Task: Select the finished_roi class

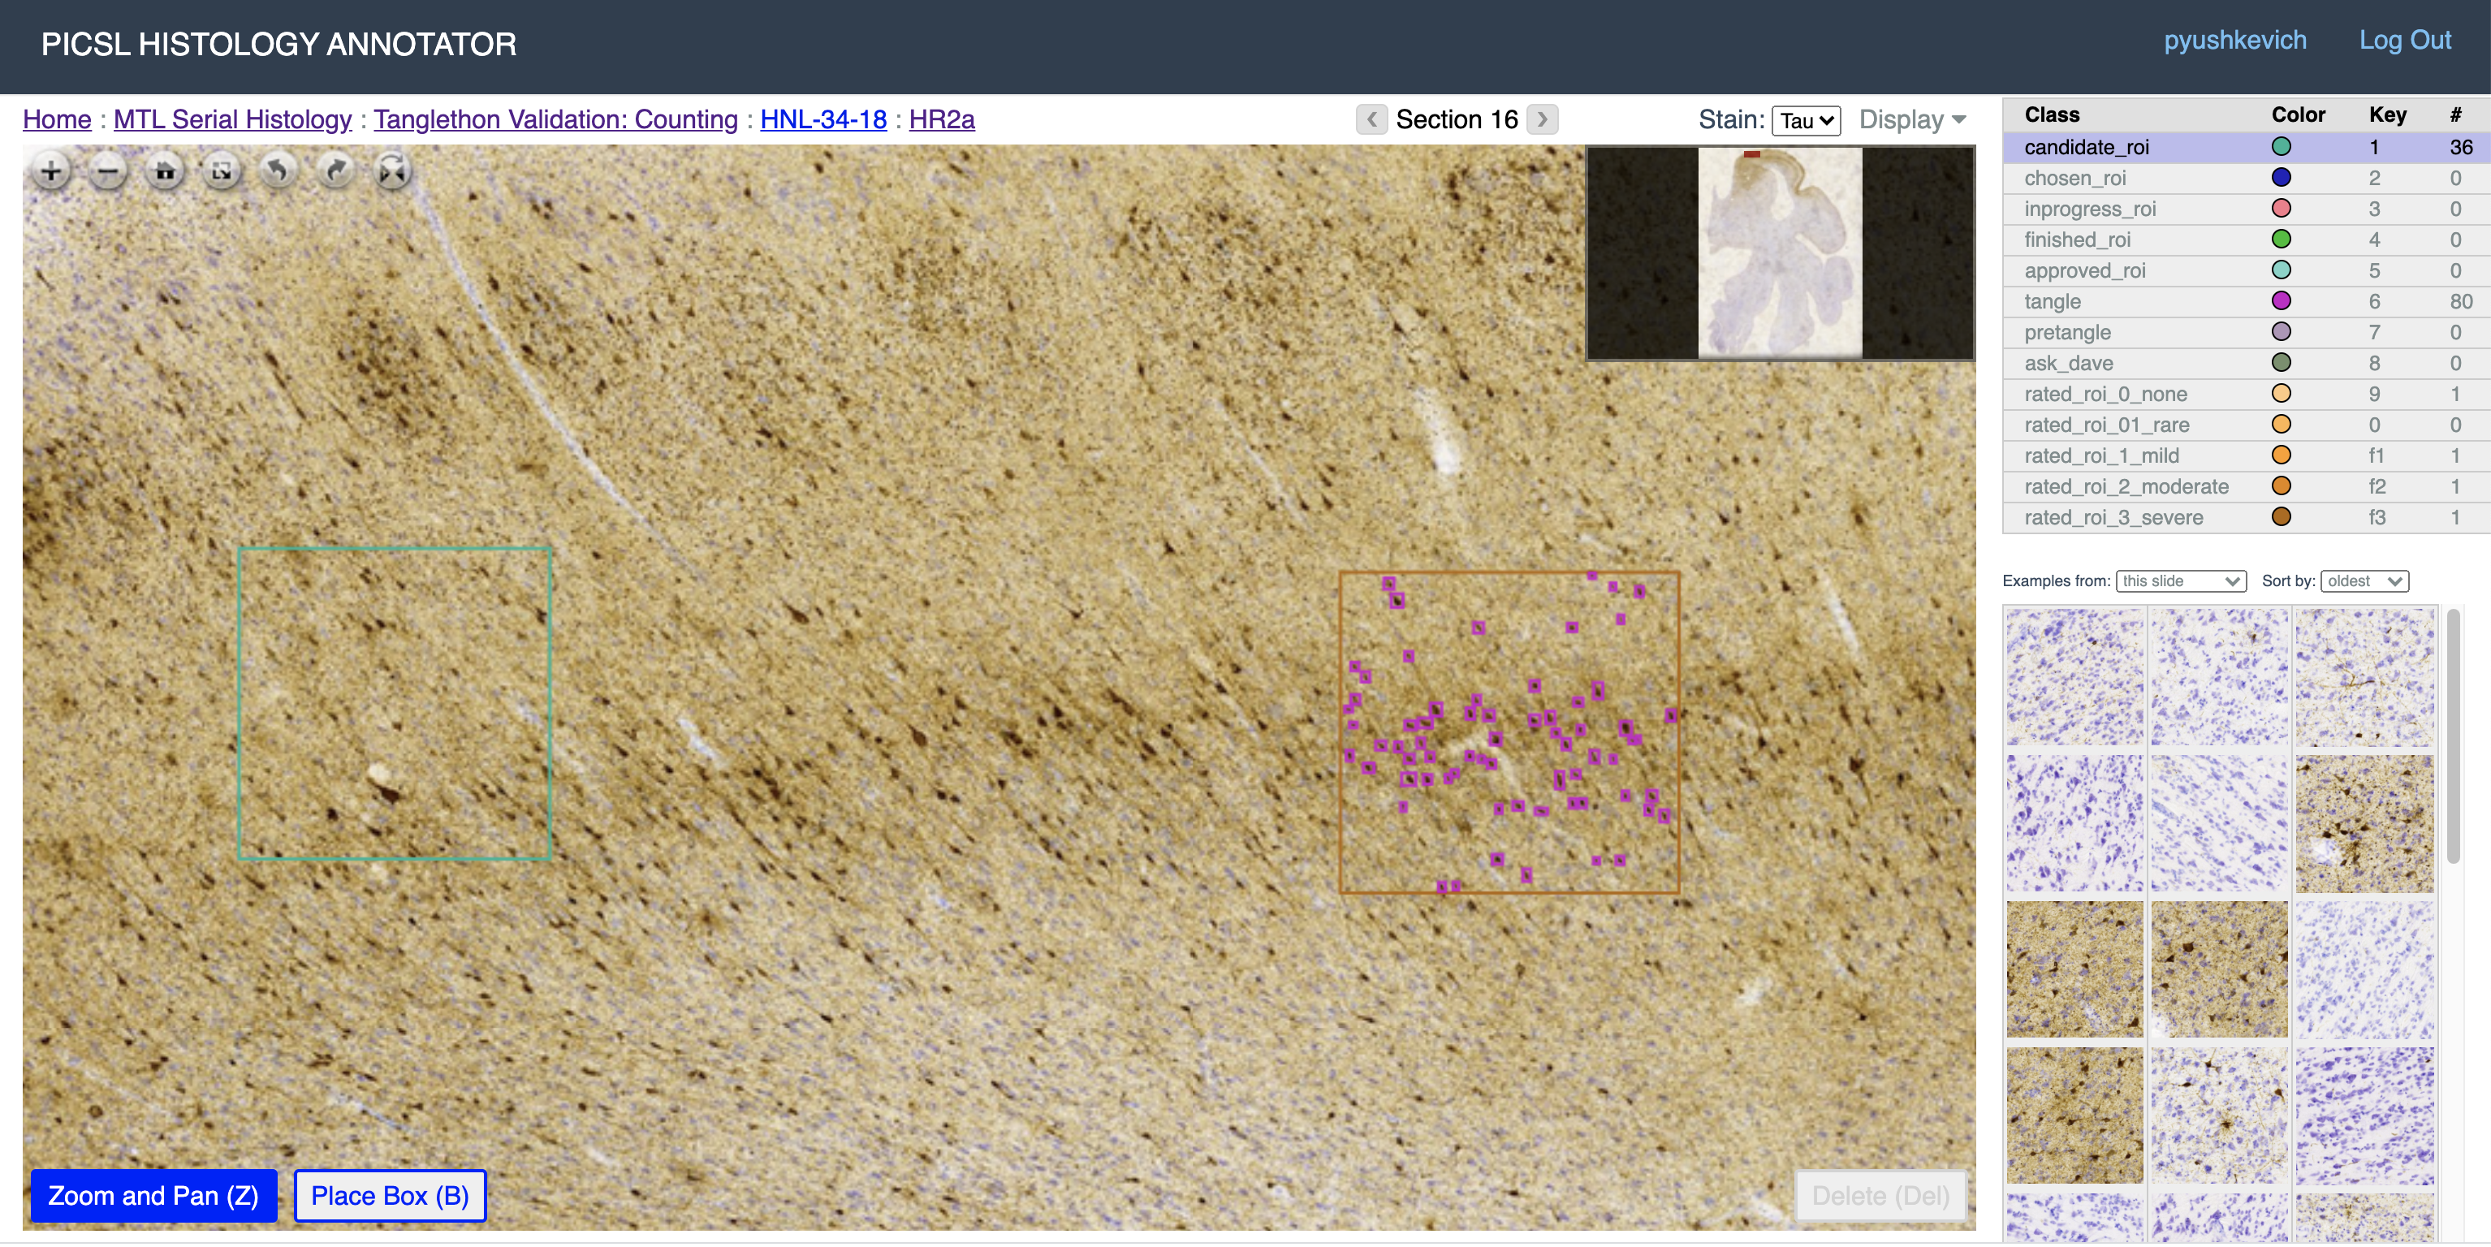Action: [x=2247, y=239]
